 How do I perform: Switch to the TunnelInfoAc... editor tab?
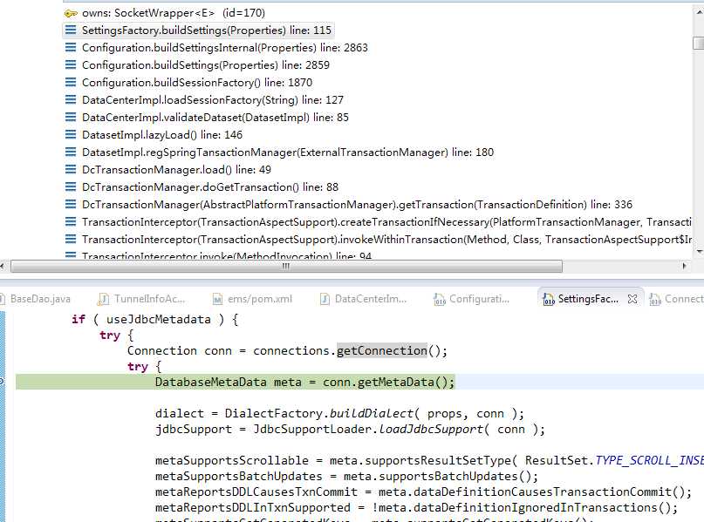(x=149, y=299)
